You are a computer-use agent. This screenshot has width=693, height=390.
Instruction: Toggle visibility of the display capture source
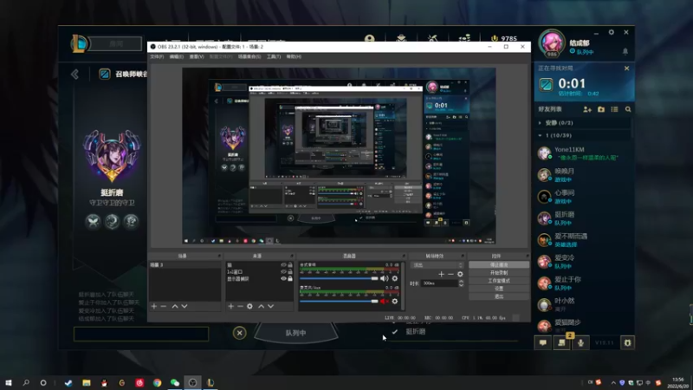coord(283,278)
